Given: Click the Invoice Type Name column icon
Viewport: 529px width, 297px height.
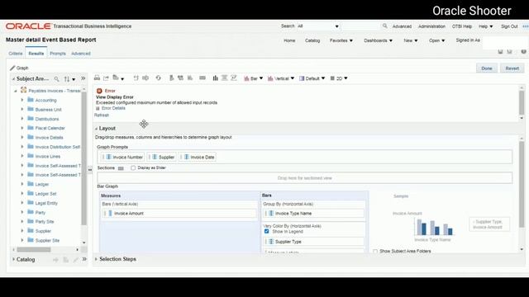Looking at the screenshot, I should [x=271, y=213].
